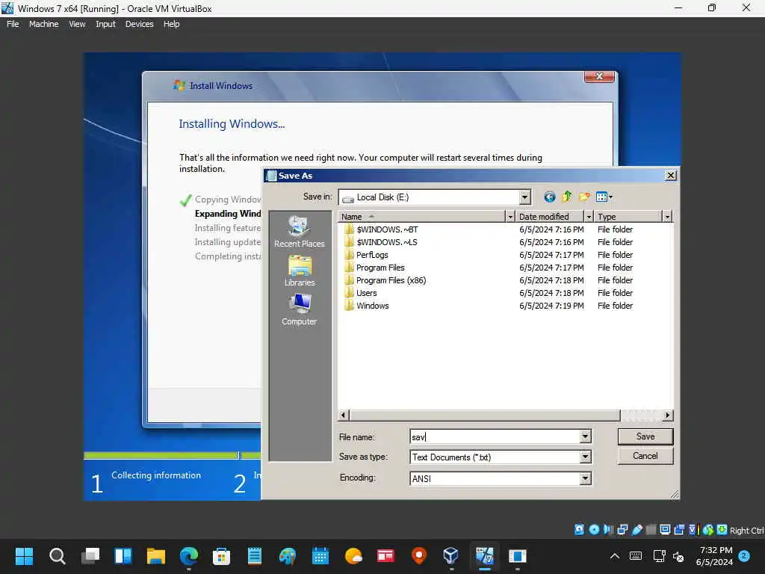Select the Windows folder
The width and height of the screenshot is (765, 574).
[366, 306]
